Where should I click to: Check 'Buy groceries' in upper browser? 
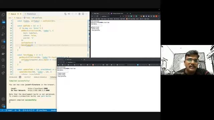click(x=92, y=30)
